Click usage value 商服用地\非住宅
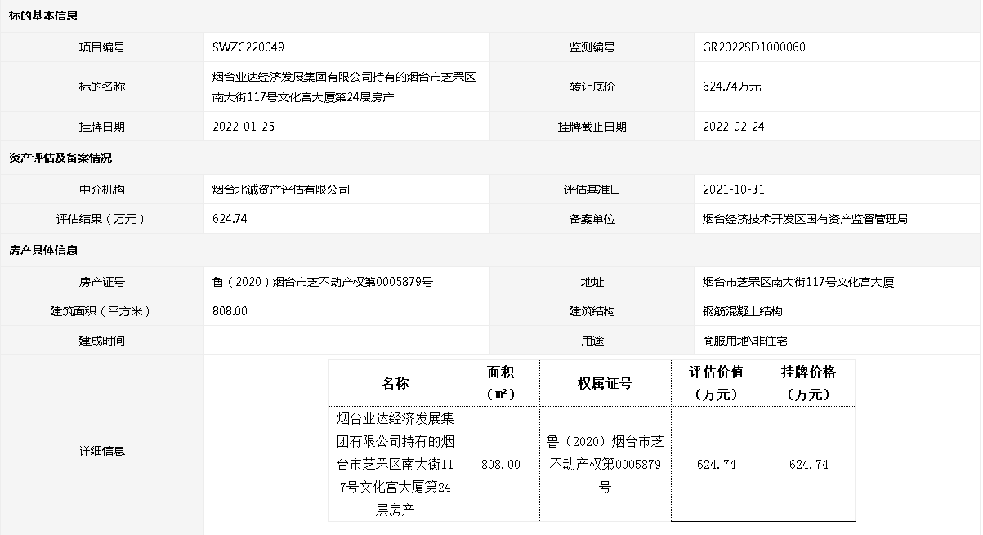This screenshot has width=983, height=535. click(745, 341)
